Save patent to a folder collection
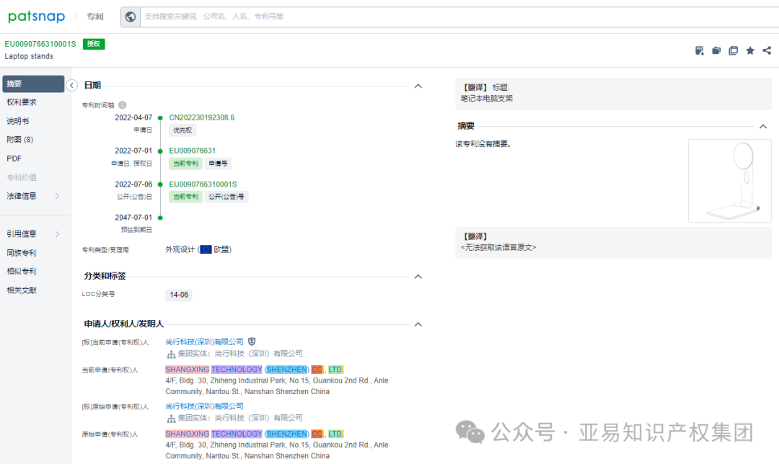 [x=716, y=50]
